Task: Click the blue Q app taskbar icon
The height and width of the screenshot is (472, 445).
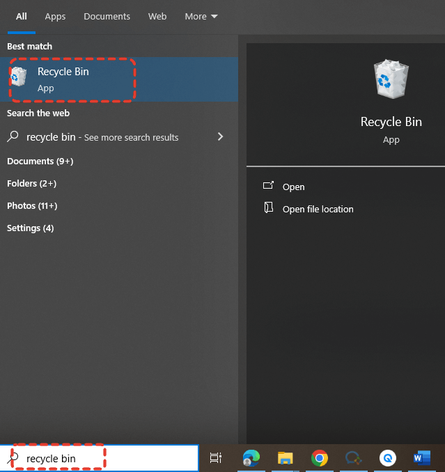Action: coord(387,457)
